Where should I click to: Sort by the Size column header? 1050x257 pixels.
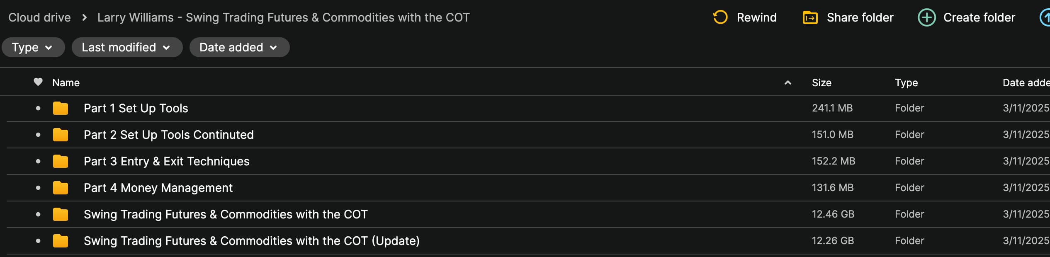821,82
